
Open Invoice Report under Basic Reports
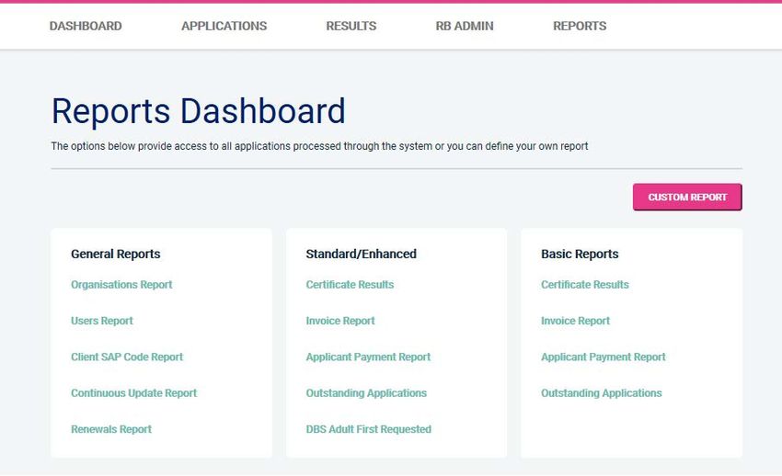point(575,321)
